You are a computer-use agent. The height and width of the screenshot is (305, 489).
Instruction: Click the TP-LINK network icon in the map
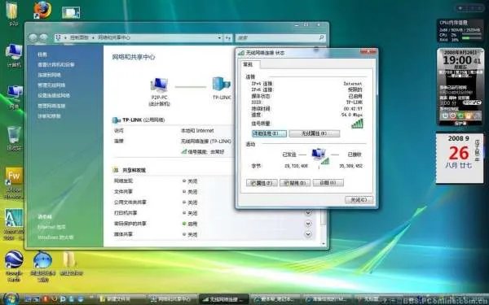point(222,85)
